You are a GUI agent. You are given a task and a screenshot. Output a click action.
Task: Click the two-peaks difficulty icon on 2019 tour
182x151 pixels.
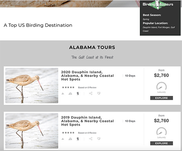click(x=70, y=139)
